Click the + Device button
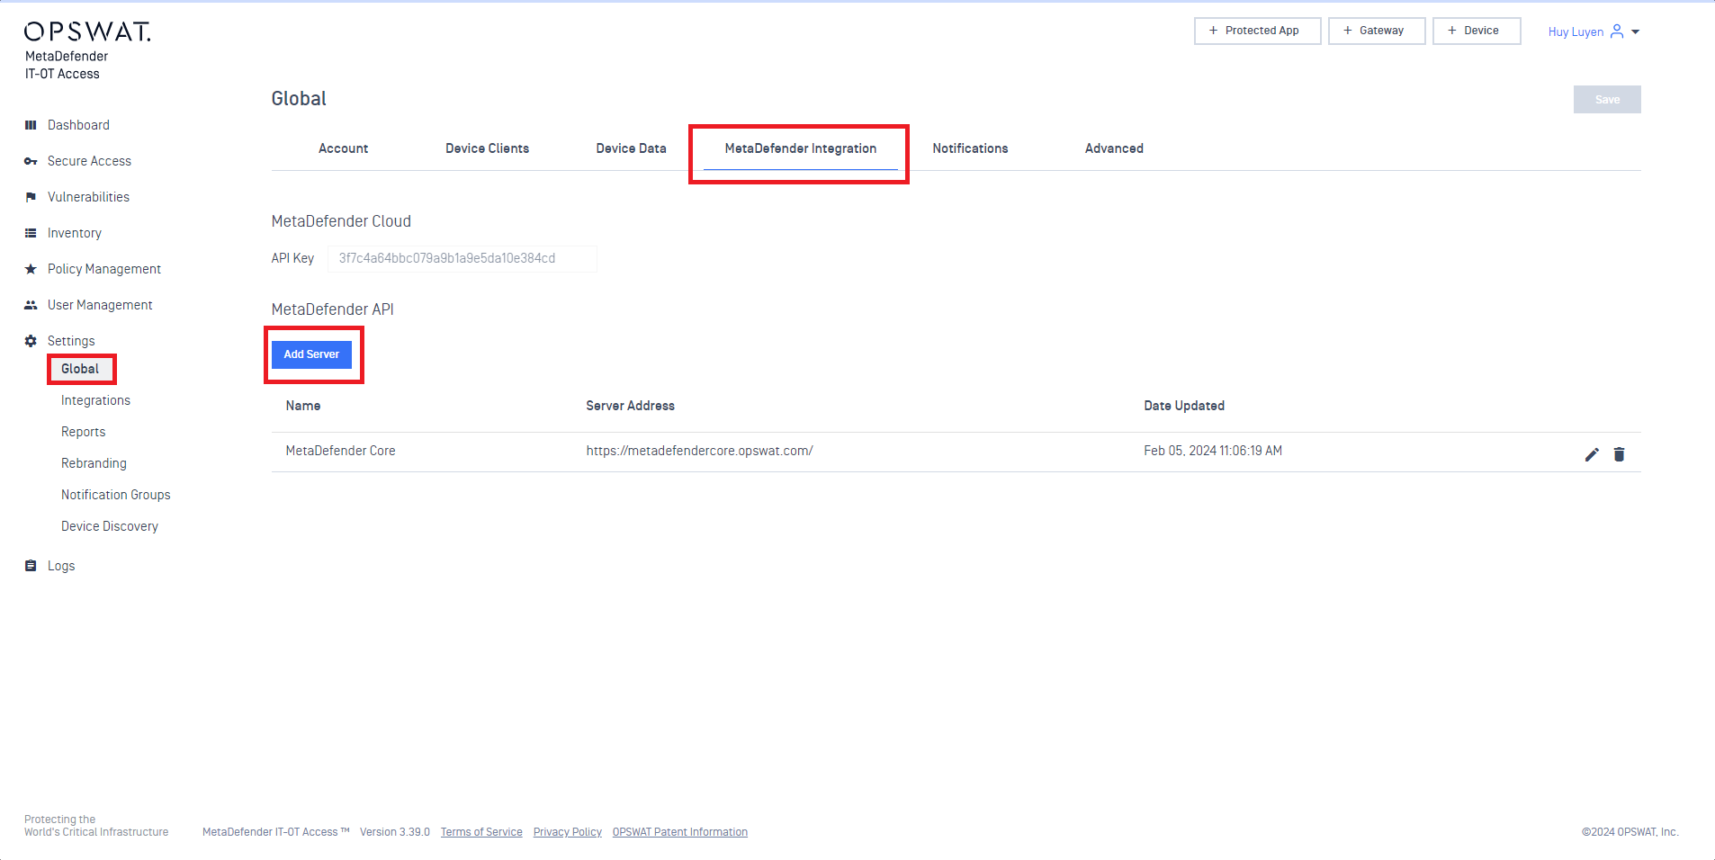Screen dimensions: 1715x860 coord(1477,31)
